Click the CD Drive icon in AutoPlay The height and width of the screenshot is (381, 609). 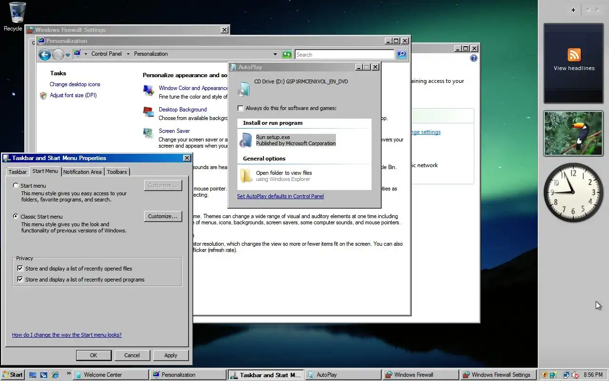[244, 88]
